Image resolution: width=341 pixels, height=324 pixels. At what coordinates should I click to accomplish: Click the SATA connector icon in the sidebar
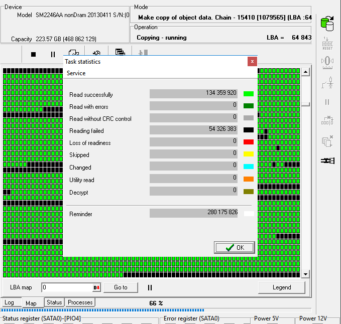(327, 161)
